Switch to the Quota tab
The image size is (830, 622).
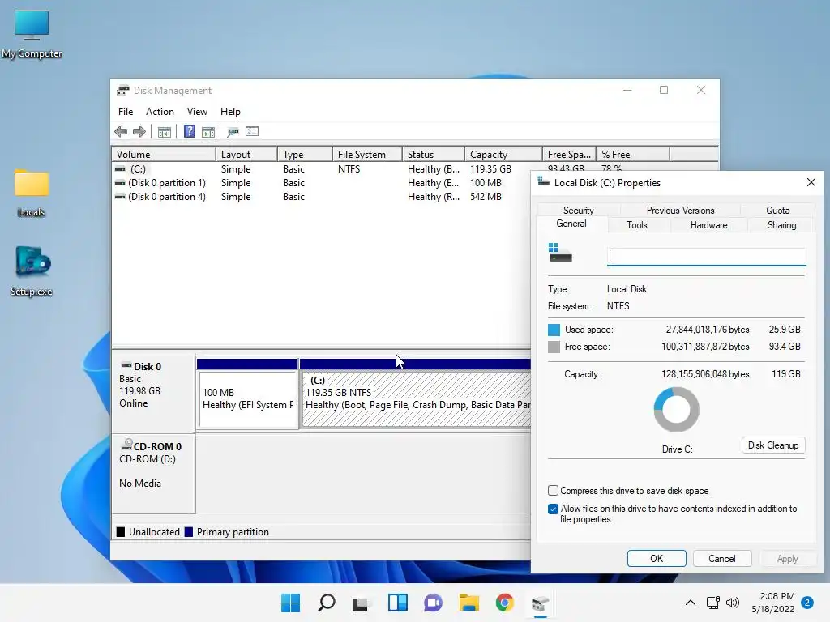coord(777,210)
